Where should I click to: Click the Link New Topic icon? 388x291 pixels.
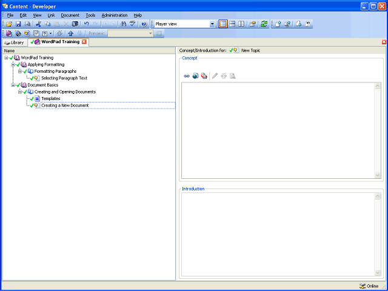(x=27, y=33)
